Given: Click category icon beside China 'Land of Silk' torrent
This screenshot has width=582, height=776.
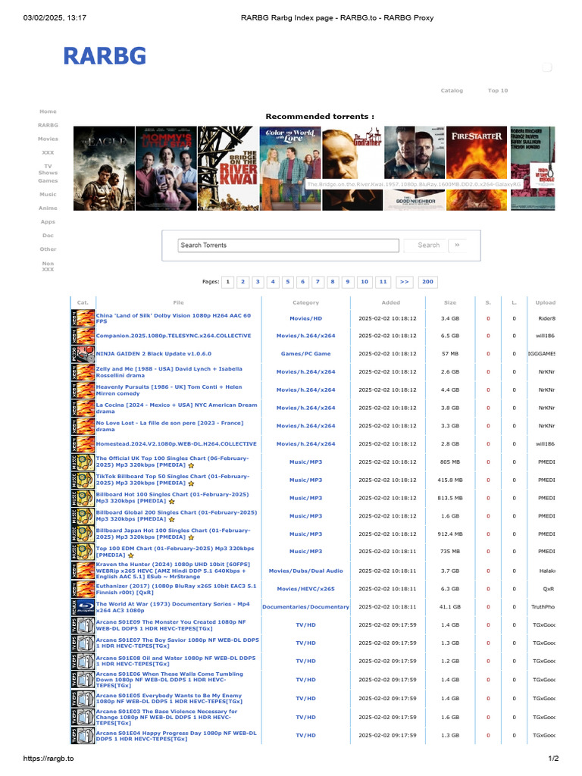Looking at the screenshot, I should point(83,318).
